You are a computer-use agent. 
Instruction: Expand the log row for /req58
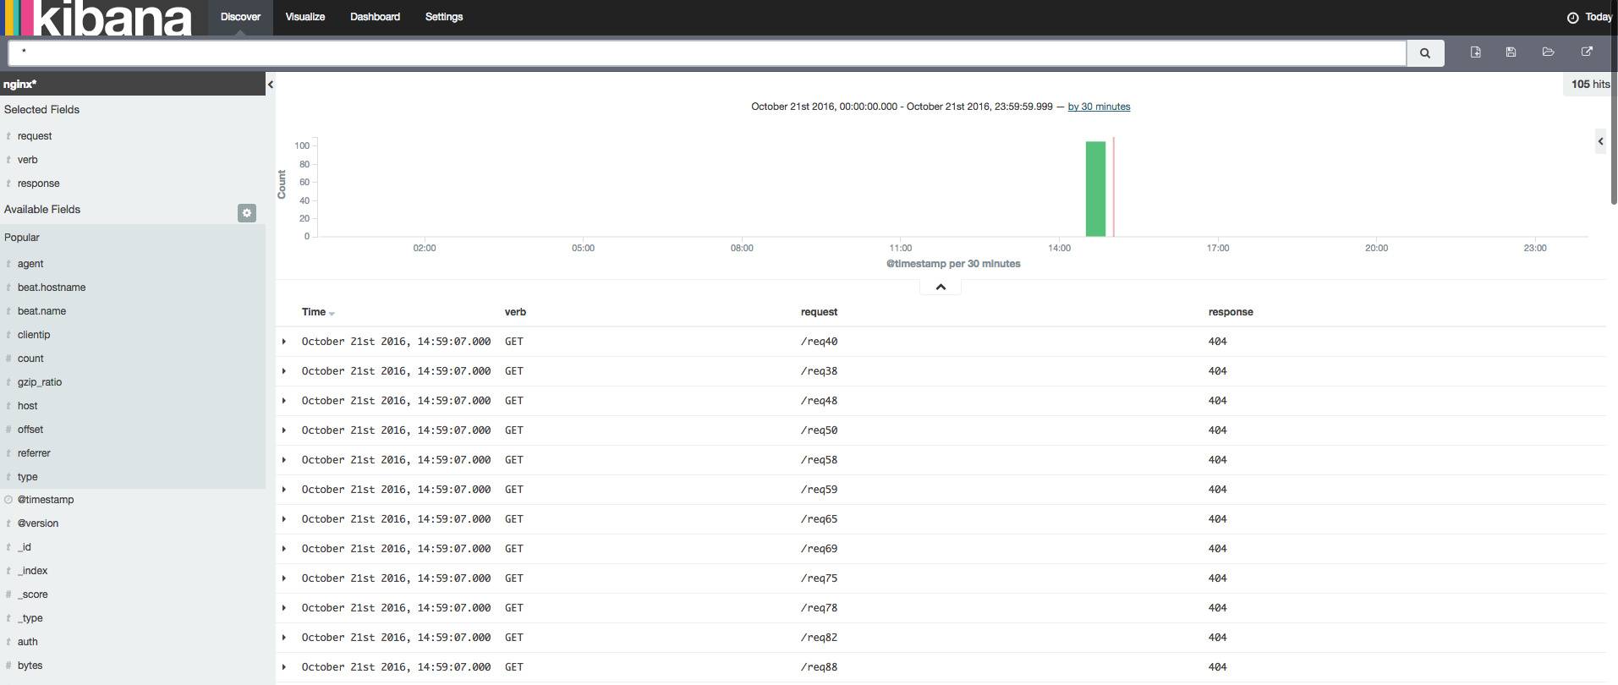click(x=284, y=460)
